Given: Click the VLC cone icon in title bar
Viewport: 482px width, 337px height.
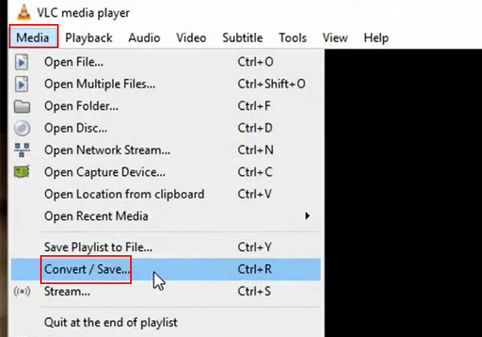Looking at the screenshot, I should [x=23, y=12].
